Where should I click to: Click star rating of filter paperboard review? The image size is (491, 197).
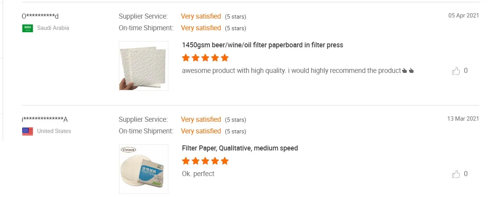(205, 58)
